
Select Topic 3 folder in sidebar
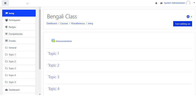(x=12, y=68)
